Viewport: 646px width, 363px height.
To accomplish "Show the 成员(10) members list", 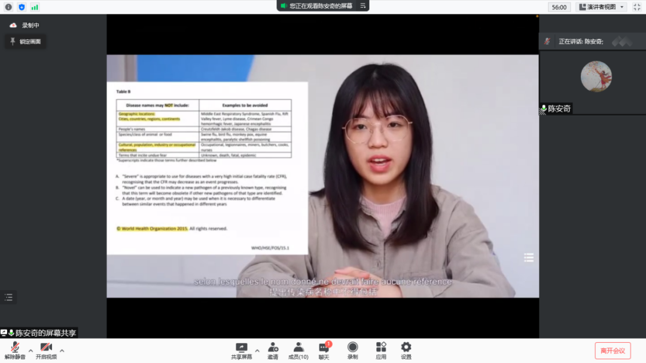I will click(x=298, y=350).
